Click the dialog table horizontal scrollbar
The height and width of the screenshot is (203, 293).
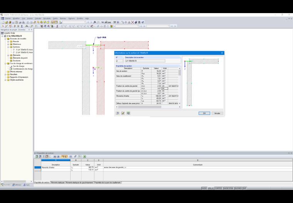point(140,107)
